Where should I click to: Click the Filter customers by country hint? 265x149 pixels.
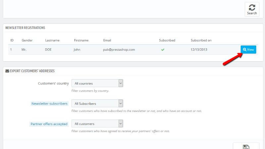[x=90, y=91]
